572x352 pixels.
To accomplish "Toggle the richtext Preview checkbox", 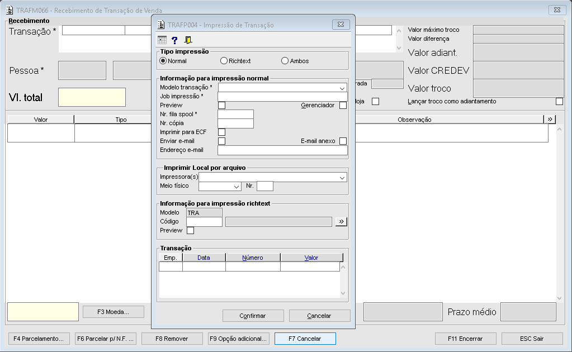I will (191, 230).
